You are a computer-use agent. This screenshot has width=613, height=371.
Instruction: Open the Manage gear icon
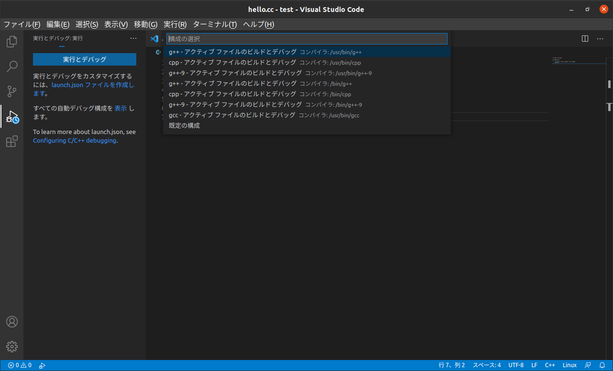coord(12,347)
